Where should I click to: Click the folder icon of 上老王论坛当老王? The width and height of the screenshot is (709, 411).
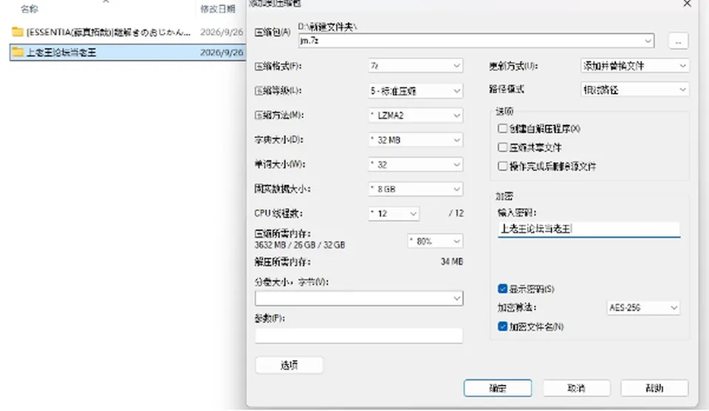click(x=18, y=52)
